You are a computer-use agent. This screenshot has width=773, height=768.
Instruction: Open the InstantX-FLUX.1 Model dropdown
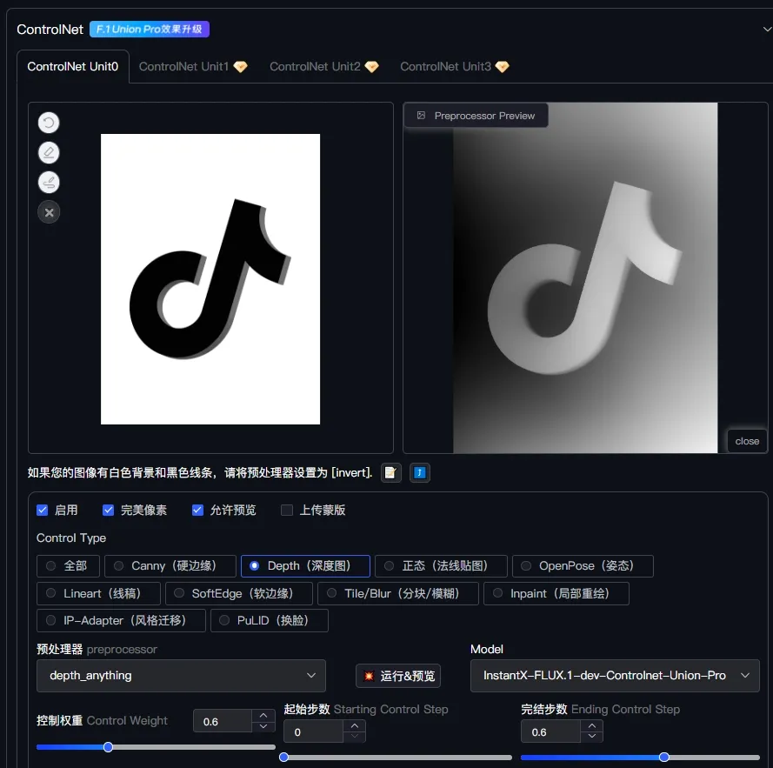615,675
